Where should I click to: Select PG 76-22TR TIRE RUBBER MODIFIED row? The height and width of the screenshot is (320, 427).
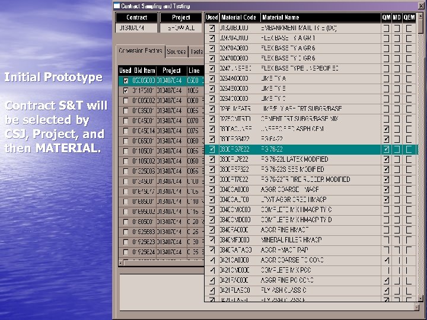coord(311,180)
